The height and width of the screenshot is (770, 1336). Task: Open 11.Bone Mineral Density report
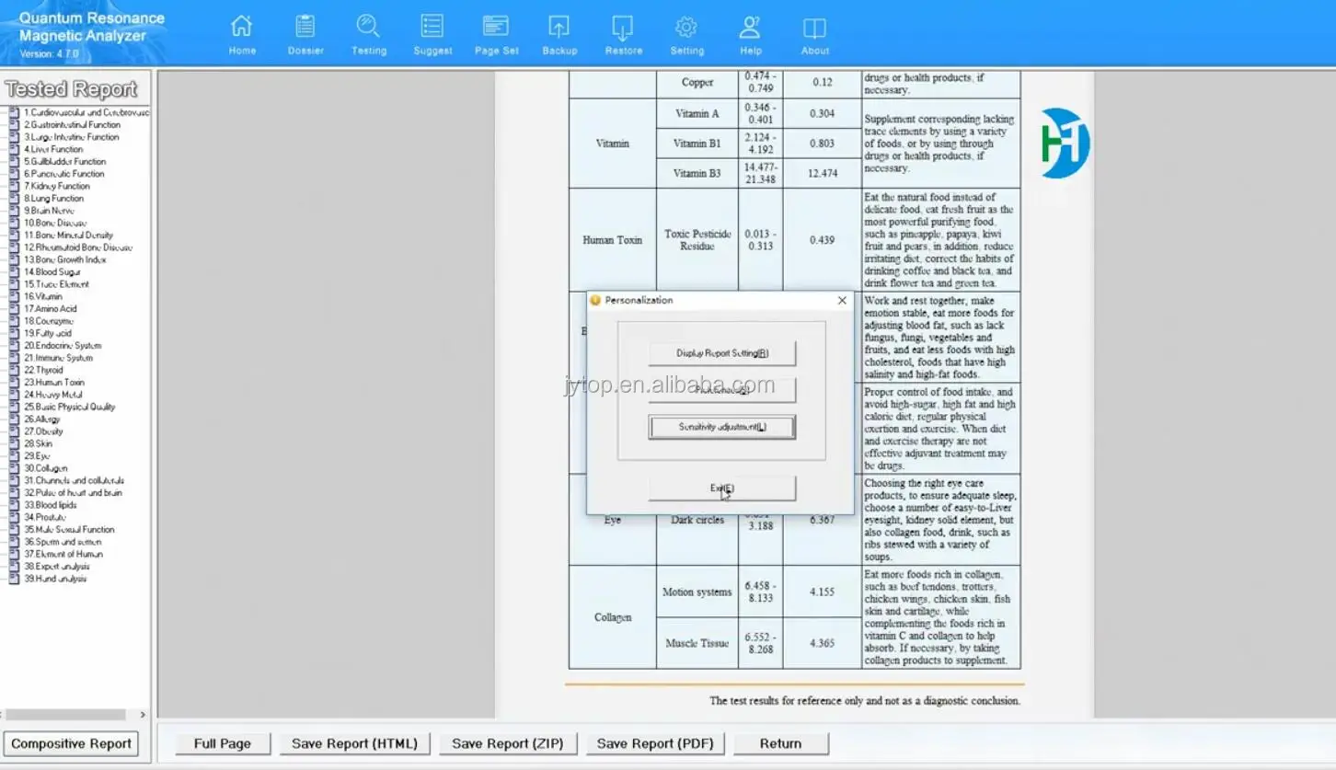68,235
